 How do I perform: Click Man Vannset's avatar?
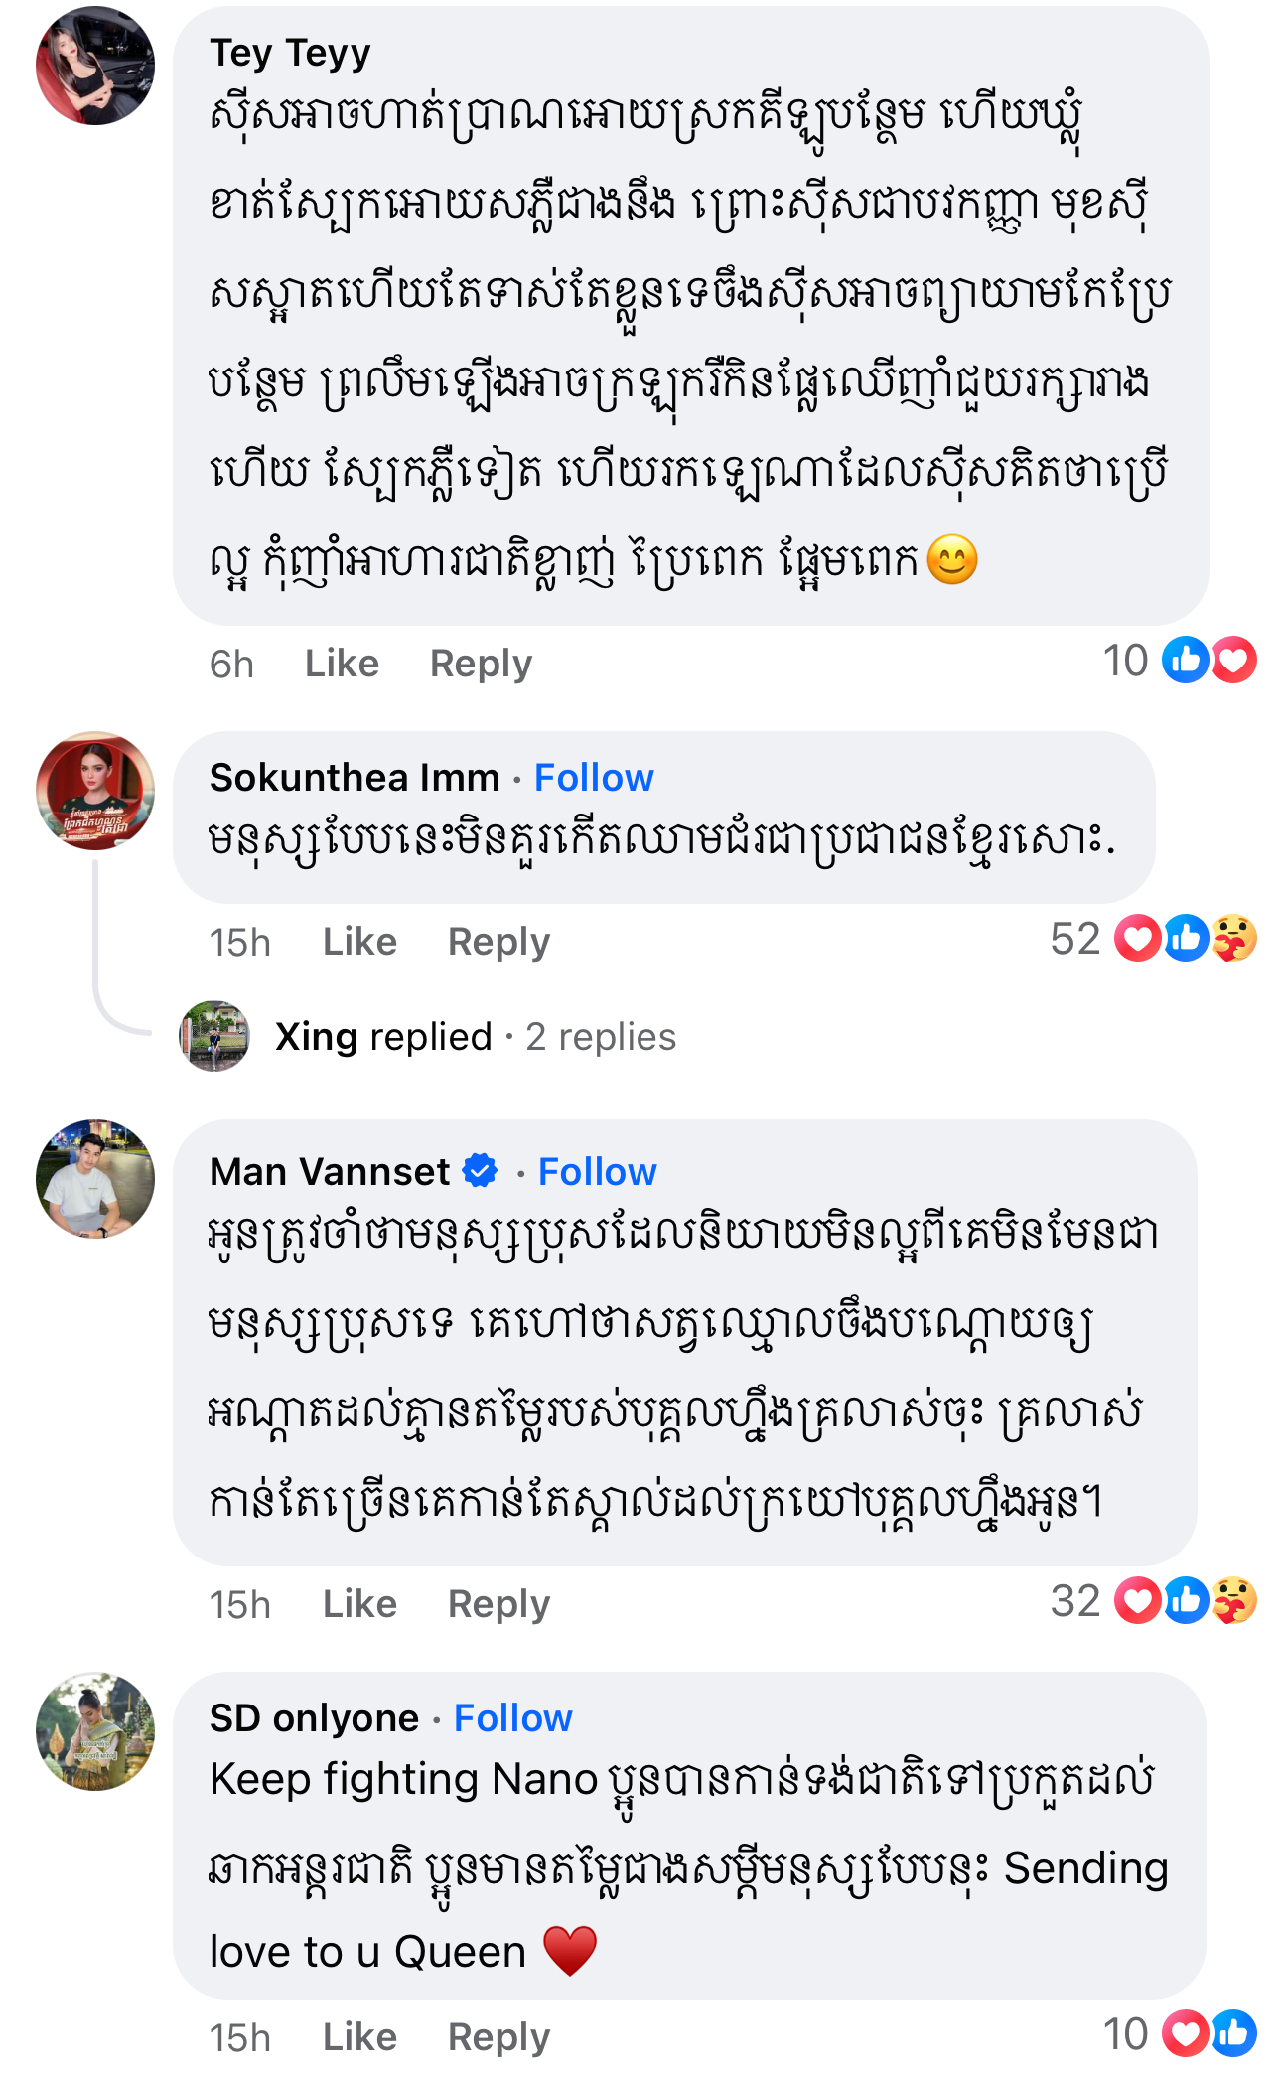tap(95, 1179)
